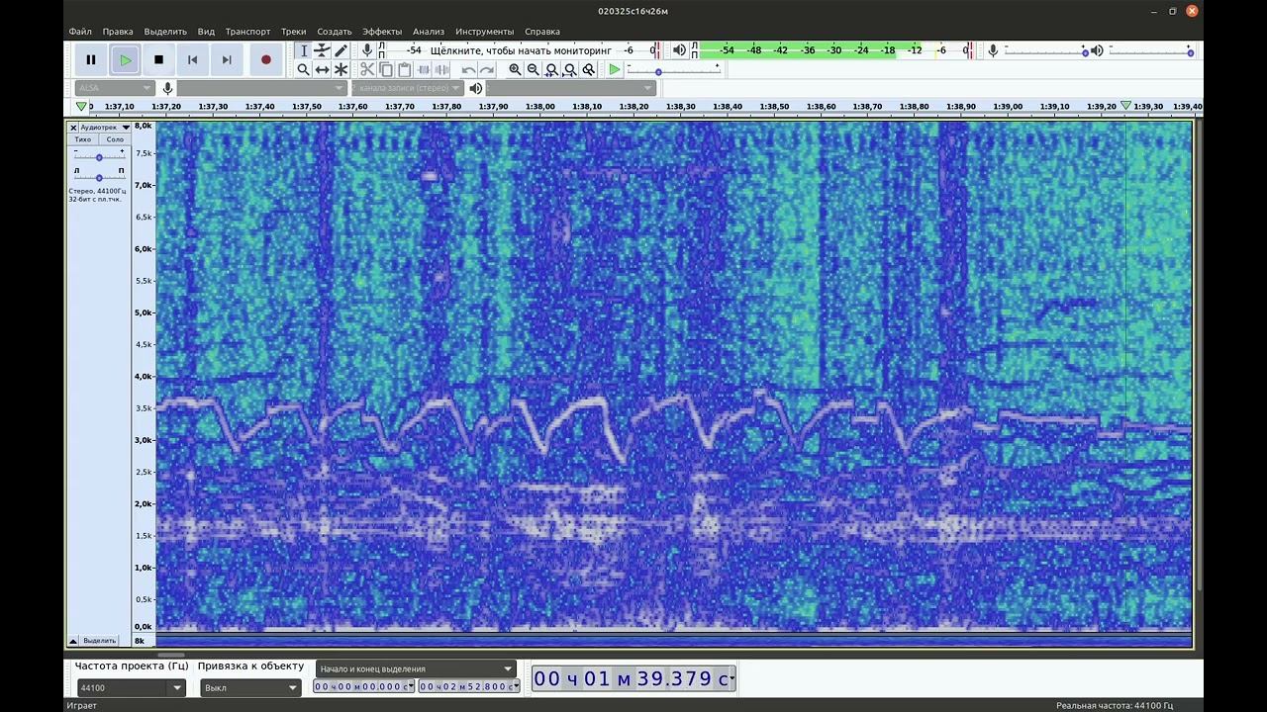1267x712 pixels.
Task: Open the snap-to 'Выкл' dropdown
Action: [250, 687]
